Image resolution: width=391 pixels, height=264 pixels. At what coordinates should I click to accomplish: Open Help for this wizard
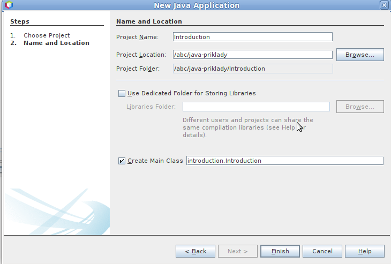(365, 251)
